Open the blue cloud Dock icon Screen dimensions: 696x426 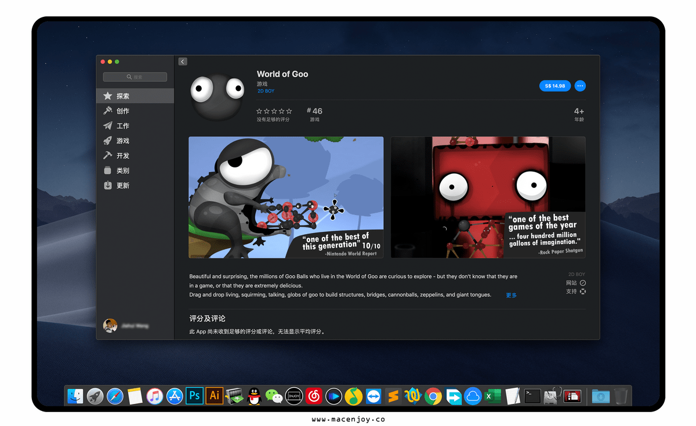click(473, 396)
